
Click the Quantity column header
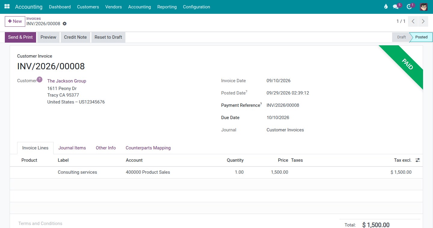coord(235,160)
